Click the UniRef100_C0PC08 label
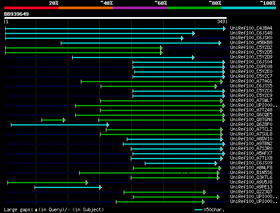The height and width of the screenshot is (213, 280). click(x=251, y=67)
